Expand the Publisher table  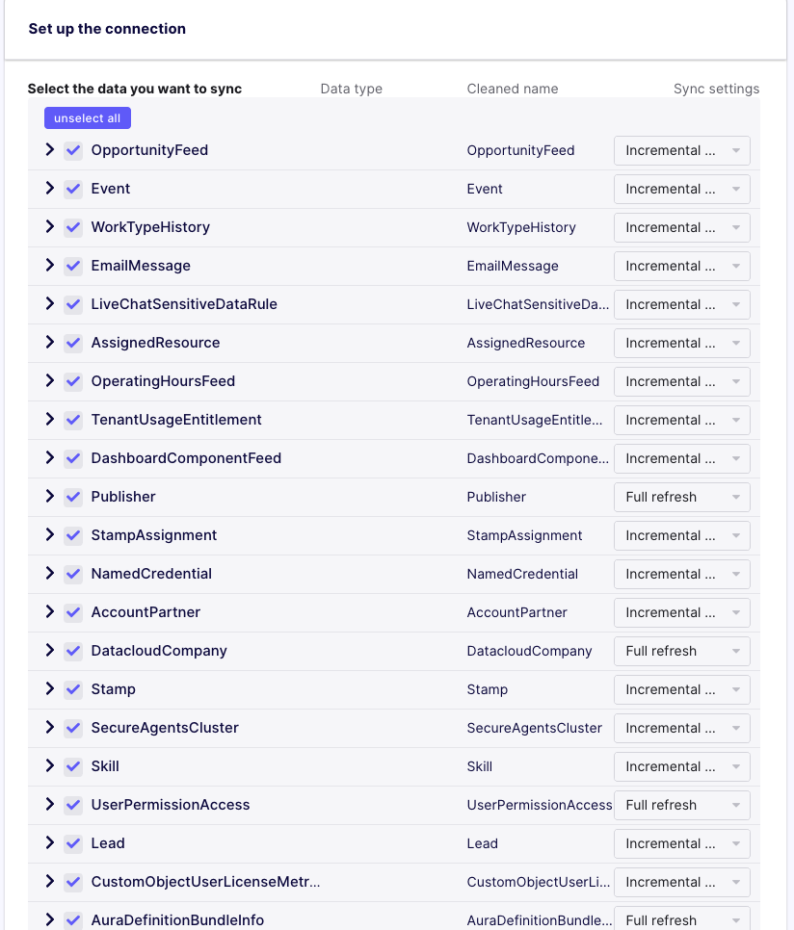coord(49,497)
